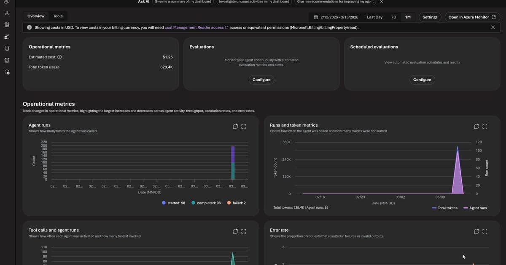
Task: Click Configure under Scheduled evaluations
Action: 422,79
